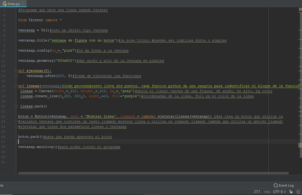Toggle the fold marker at line 20
This screenshot has height=195, width=302.
(x=16, y=106)
